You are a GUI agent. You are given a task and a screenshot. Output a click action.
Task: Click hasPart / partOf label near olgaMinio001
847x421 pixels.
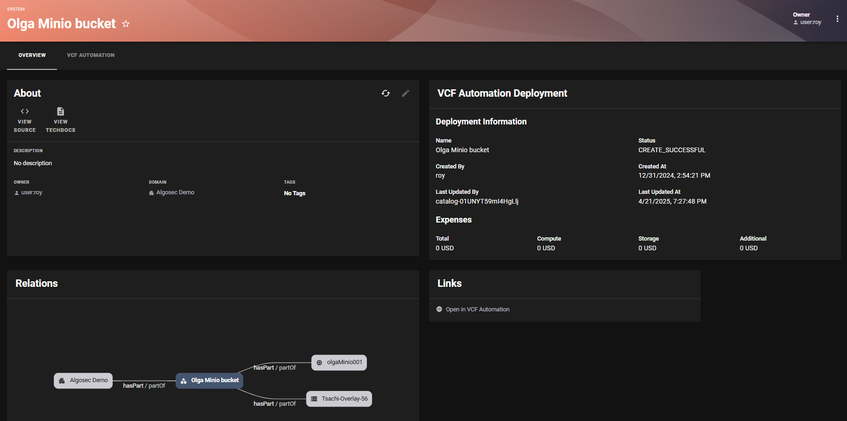pos(274,368)
